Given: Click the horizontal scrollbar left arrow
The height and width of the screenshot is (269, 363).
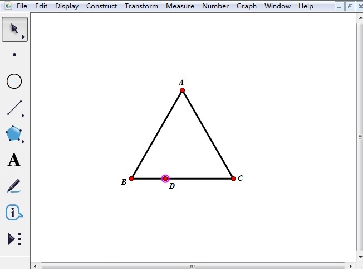Looking at the screenshot, I should coord(35,266).
